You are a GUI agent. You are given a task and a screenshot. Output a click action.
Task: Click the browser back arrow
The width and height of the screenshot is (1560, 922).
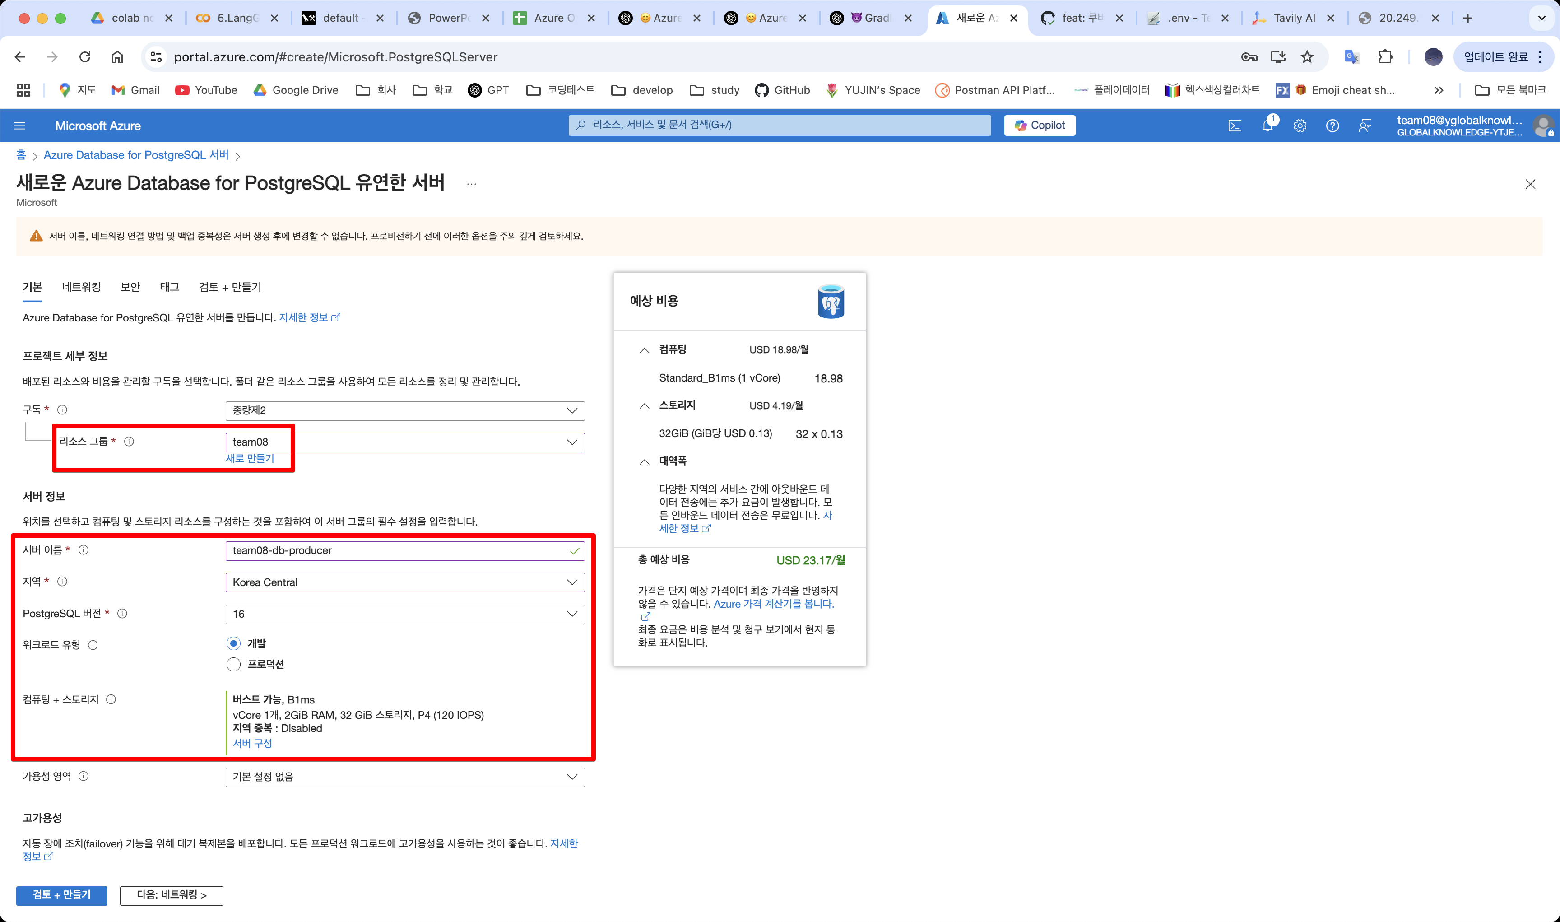[x=20, y=57]
